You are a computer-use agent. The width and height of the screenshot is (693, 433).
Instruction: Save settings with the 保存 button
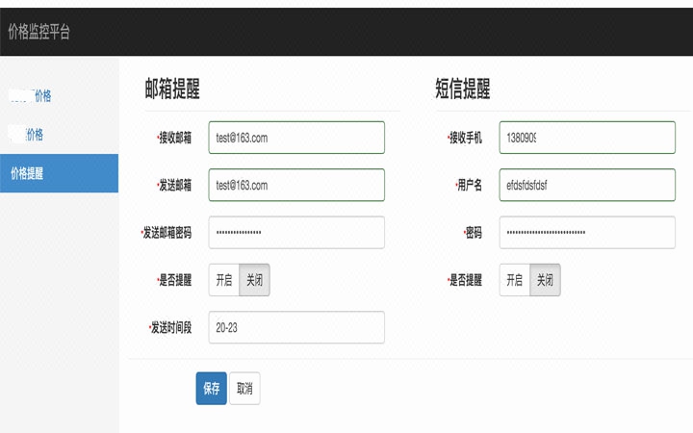pos(211,389)
